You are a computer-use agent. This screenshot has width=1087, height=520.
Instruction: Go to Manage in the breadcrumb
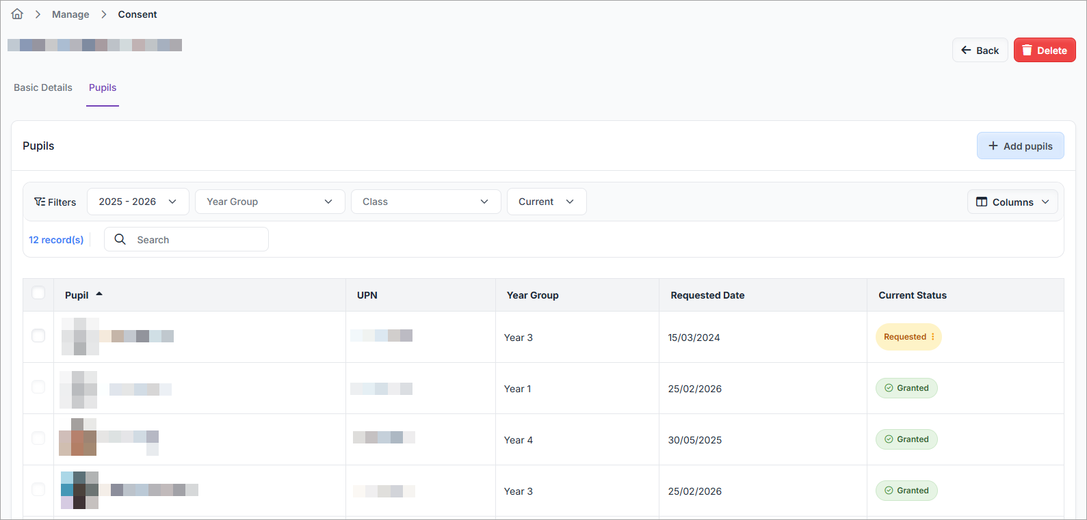pyautogui.click(x=70, y=14)
